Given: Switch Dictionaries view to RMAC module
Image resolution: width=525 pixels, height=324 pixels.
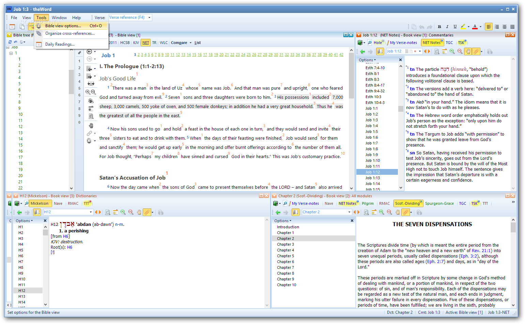Looking at the screenshot, I should click(x=73, y=203).
